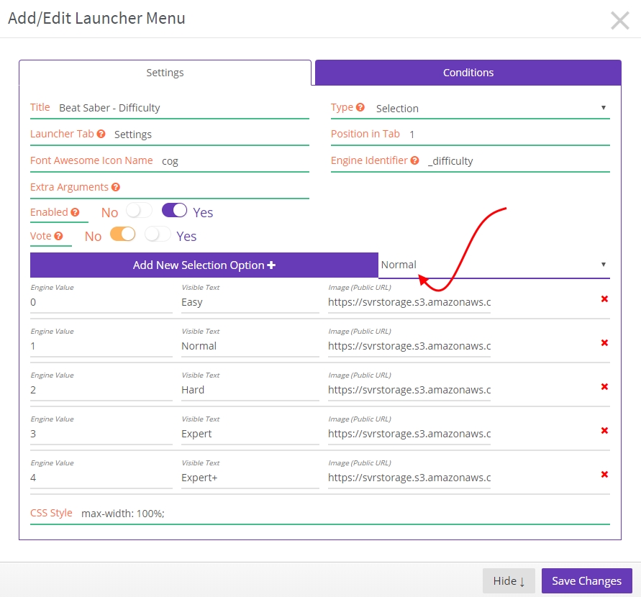This screenshot has height=597, width=641.
Task: Click into the Extra Arguments field
Action: [x=215, y=187]
